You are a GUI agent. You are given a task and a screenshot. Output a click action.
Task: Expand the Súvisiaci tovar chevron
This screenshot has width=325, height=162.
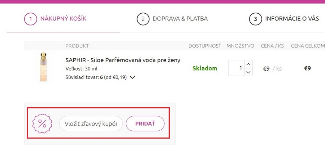(132, 77)
